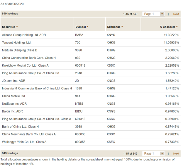Click symbol 600519 cell
Image resolution: width=183 pixels, height=166 pixels.
pos(80,65)
